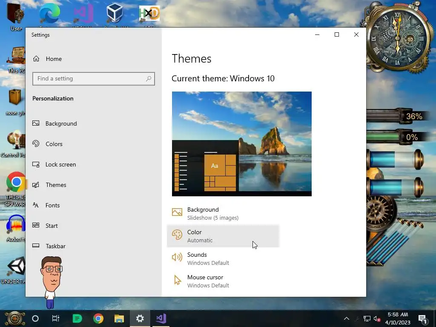Select the This PC desktop icon

click(16, 60)
